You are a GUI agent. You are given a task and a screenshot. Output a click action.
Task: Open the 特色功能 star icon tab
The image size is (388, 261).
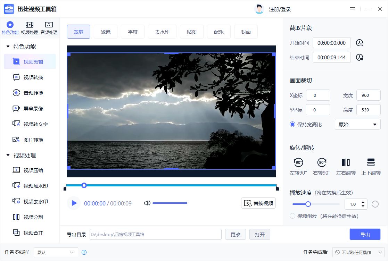10,28
